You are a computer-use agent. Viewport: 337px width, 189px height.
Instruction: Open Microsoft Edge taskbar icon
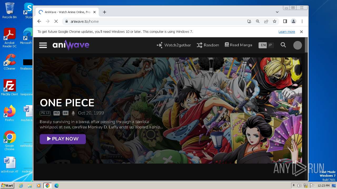pyautogui.click(x=57, y=186)
